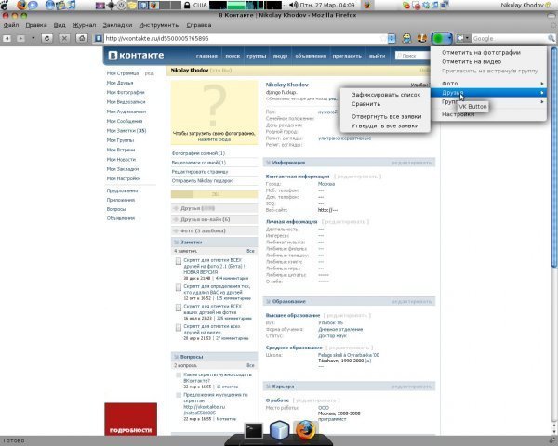
Task: Select 'Утвердить все заявки' submenu entry
Action: (x=385, y=126)
